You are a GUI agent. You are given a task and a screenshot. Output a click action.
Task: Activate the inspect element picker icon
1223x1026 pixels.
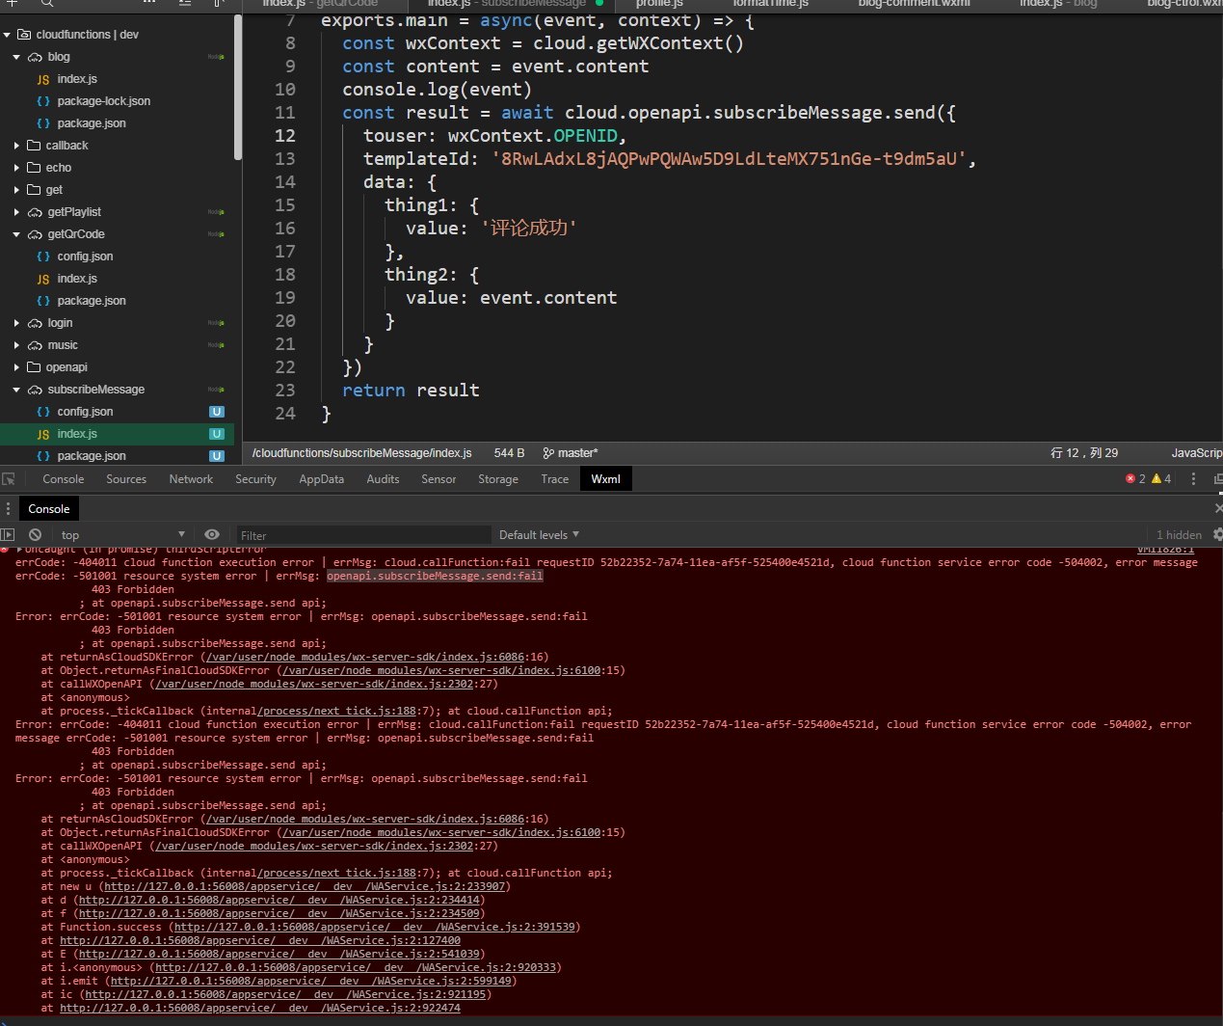click(x=9, y=478)
